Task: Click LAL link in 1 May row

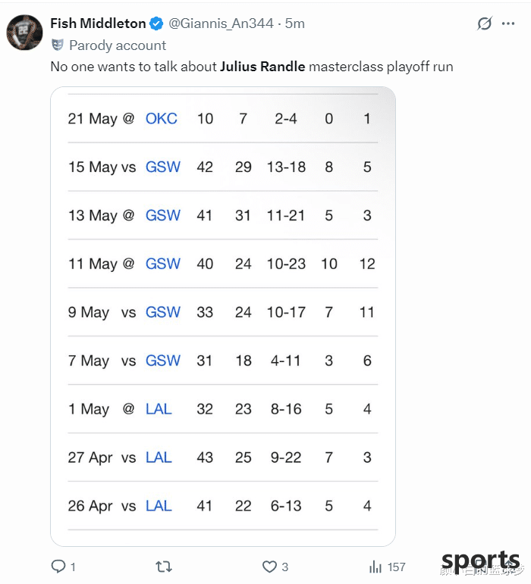Action: pos(159,409)
